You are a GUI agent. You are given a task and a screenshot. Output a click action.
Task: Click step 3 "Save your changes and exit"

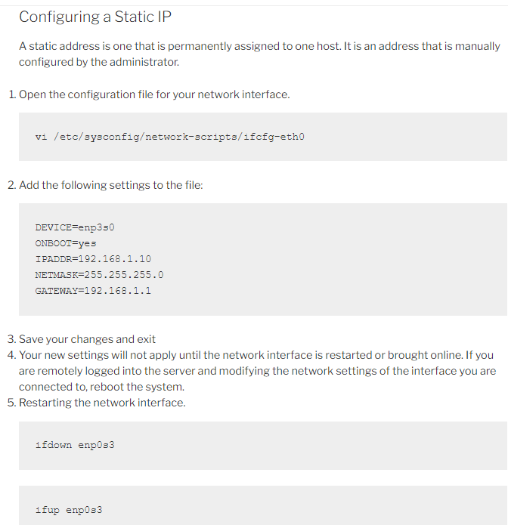point(87,339)
